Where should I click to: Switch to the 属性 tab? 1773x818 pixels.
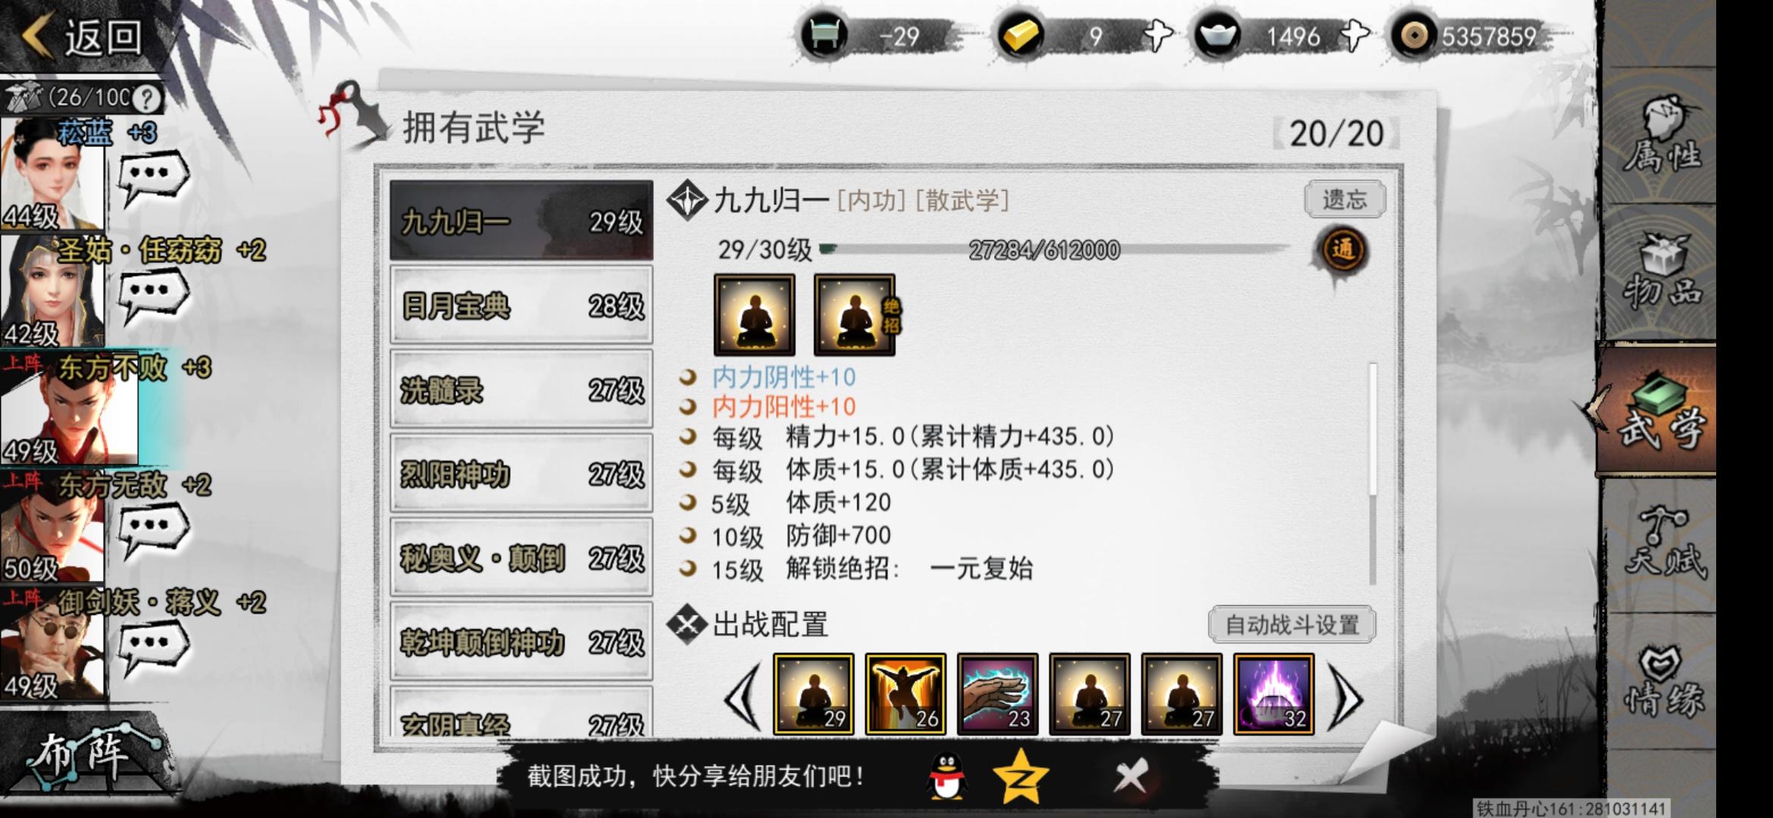coord(1661,135)
